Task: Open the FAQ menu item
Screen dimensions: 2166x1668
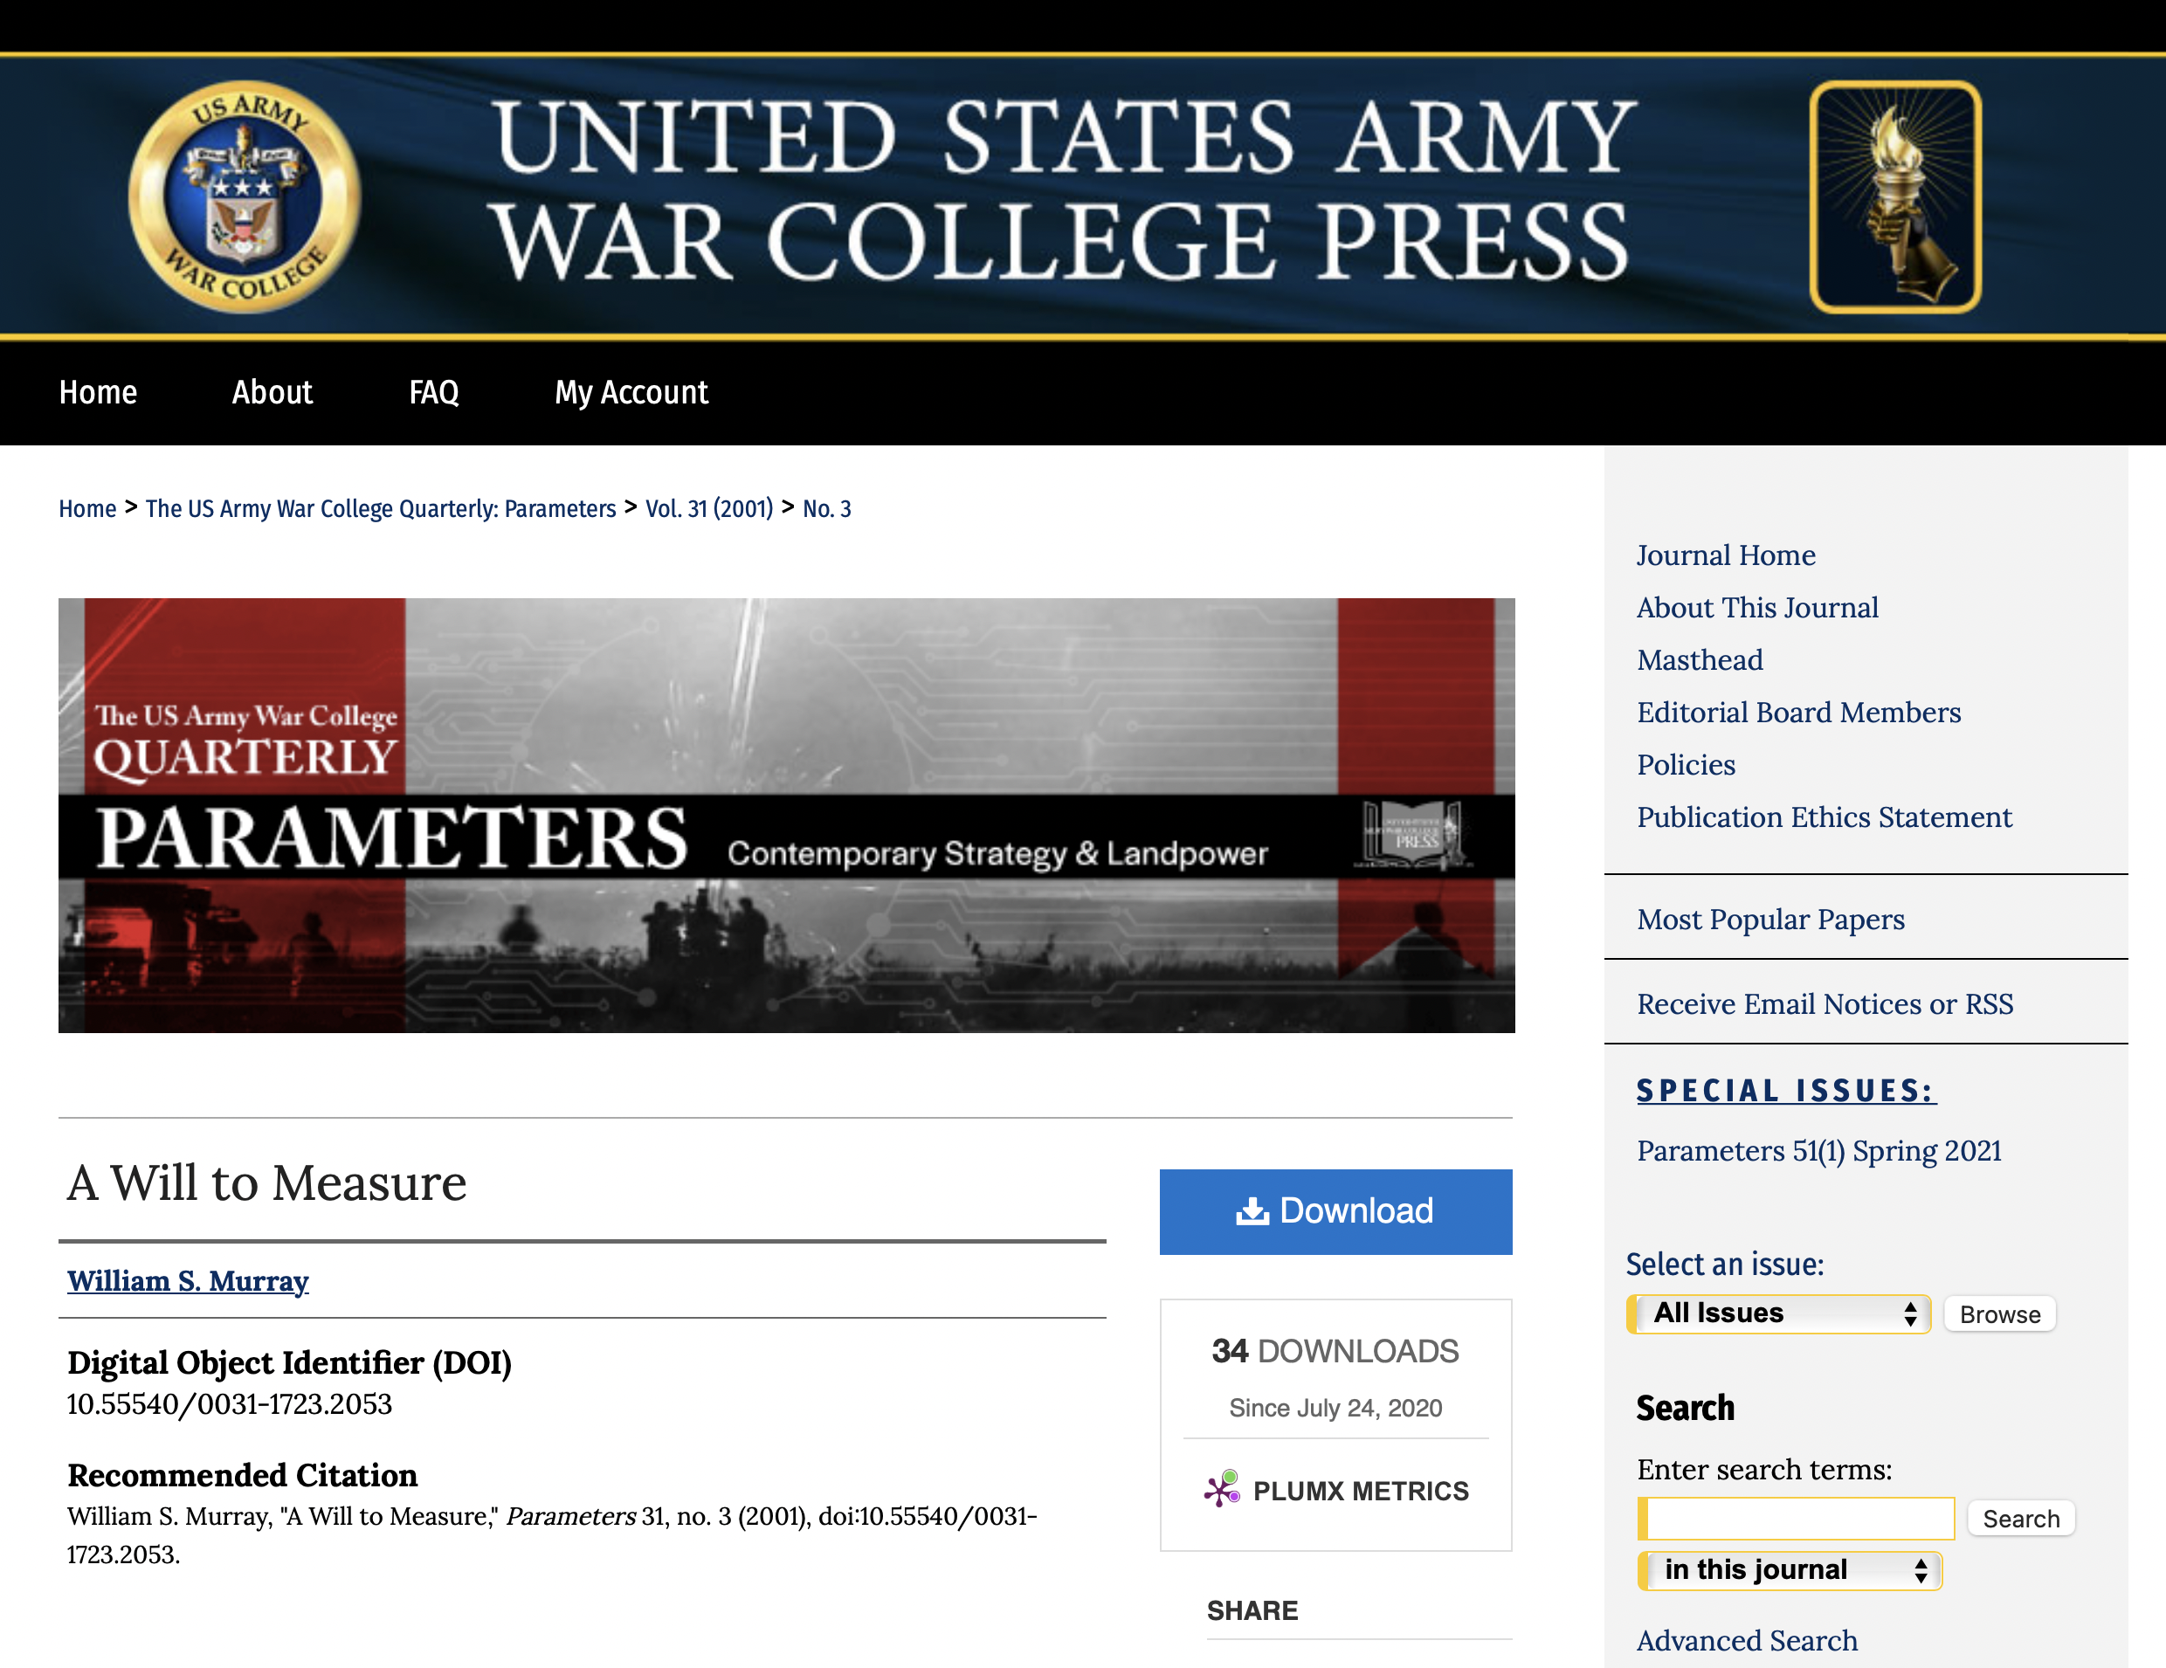Action: point(433,393)
